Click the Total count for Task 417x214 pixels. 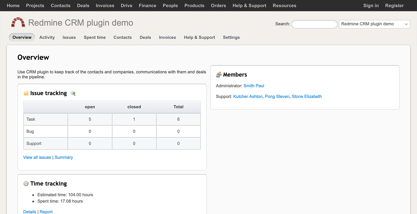[x=179, y=119]
